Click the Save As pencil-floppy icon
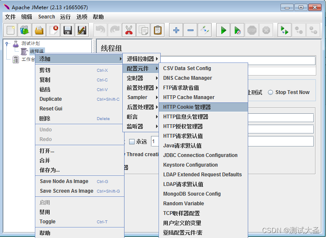The height and width of the screenshot is (238, 326). (82, 30)
